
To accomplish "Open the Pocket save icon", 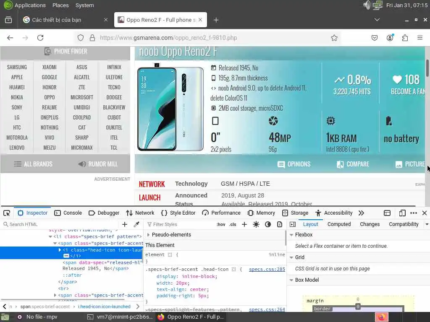I will click(x=374, y=38).
